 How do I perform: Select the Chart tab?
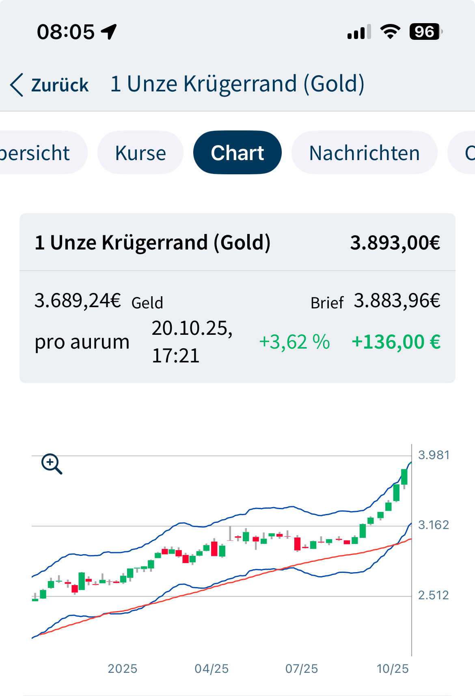pyautogui.click(x=237, y=153)
